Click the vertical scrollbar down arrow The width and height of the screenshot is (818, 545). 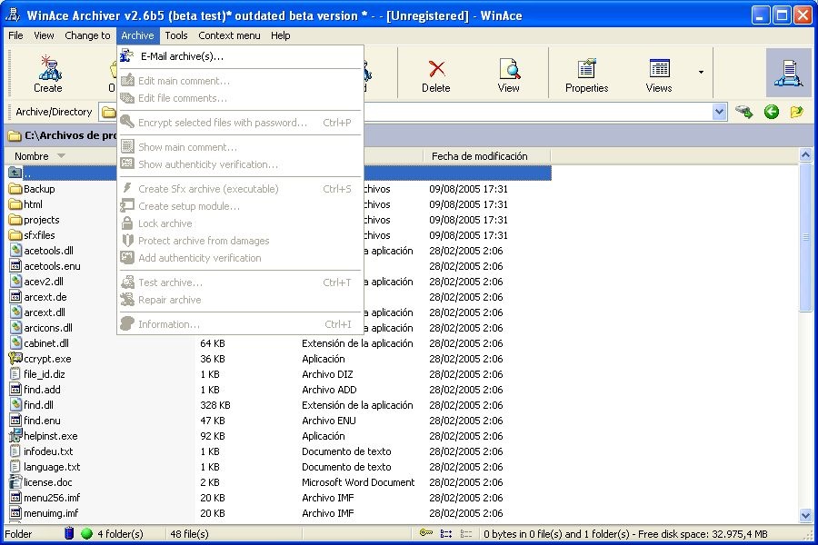coord(805,516)
